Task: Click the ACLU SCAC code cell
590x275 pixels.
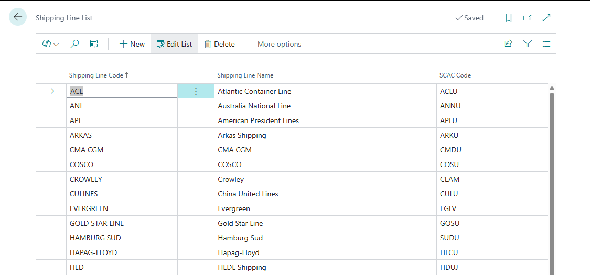Action: [x=492, y=91]
